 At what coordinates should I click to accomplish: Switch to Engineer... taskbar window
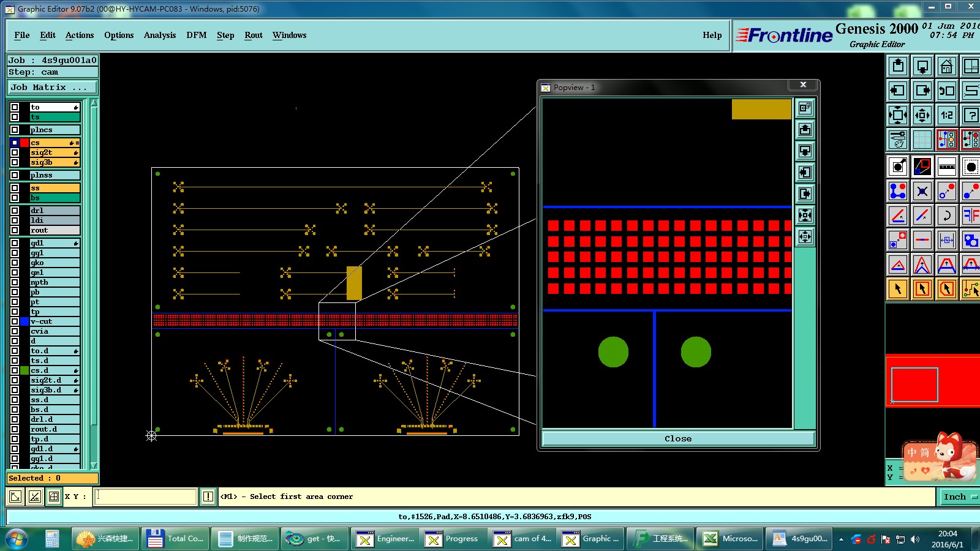[x=385, y=539]
